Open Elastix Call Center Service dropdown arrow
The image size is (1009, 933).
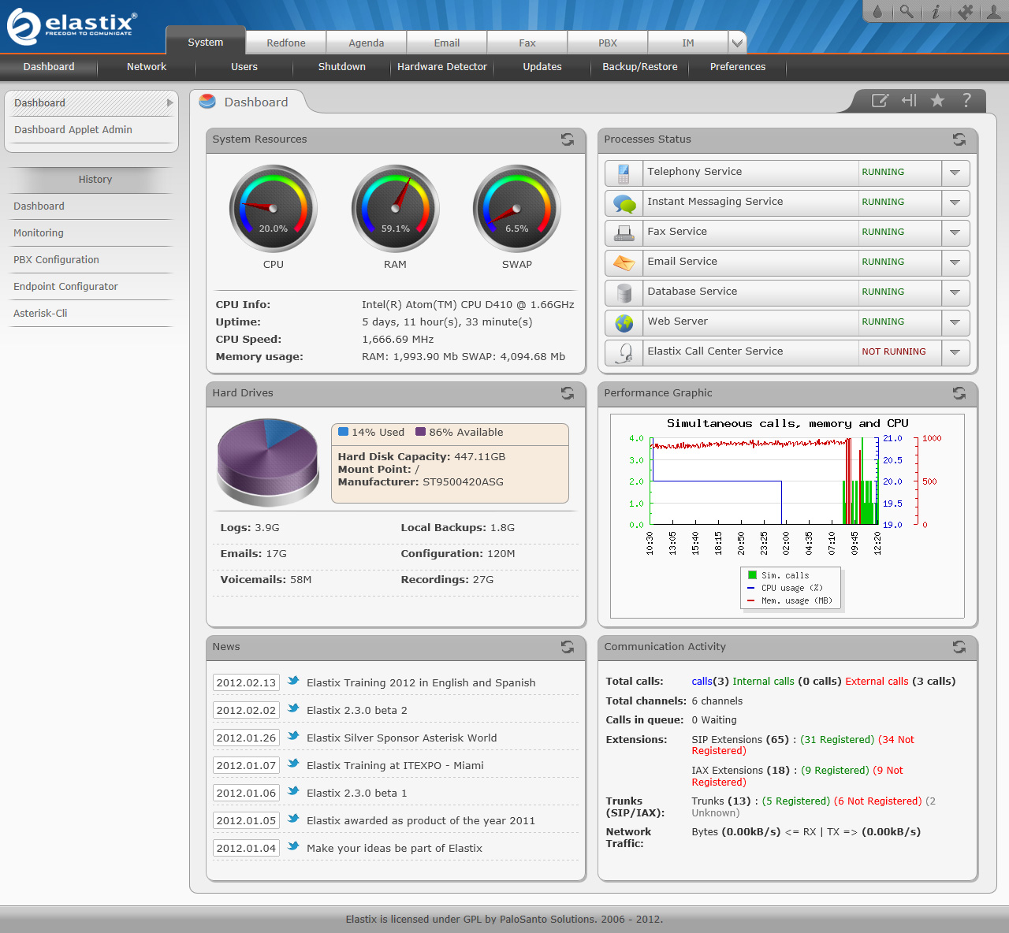(955, 352)
